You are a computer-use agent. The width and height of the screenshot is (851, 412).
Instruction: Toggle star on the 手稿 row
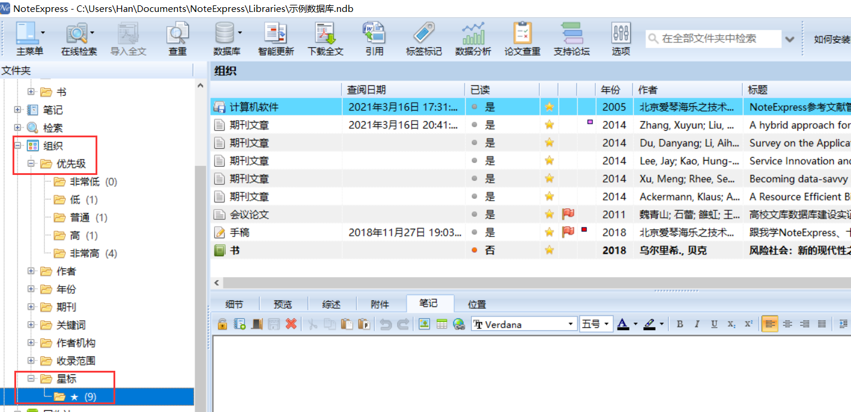click(x=549, y=232)
